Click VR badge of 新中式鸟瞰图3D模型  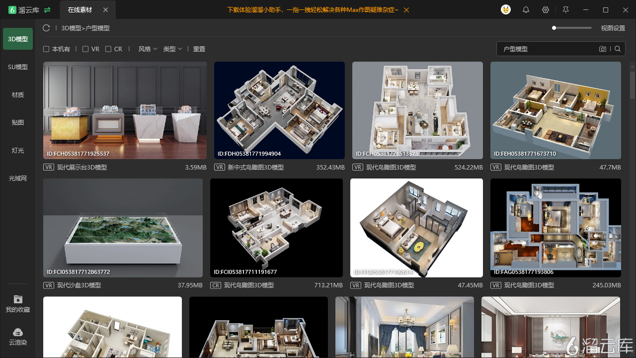[x=220, y=168]
